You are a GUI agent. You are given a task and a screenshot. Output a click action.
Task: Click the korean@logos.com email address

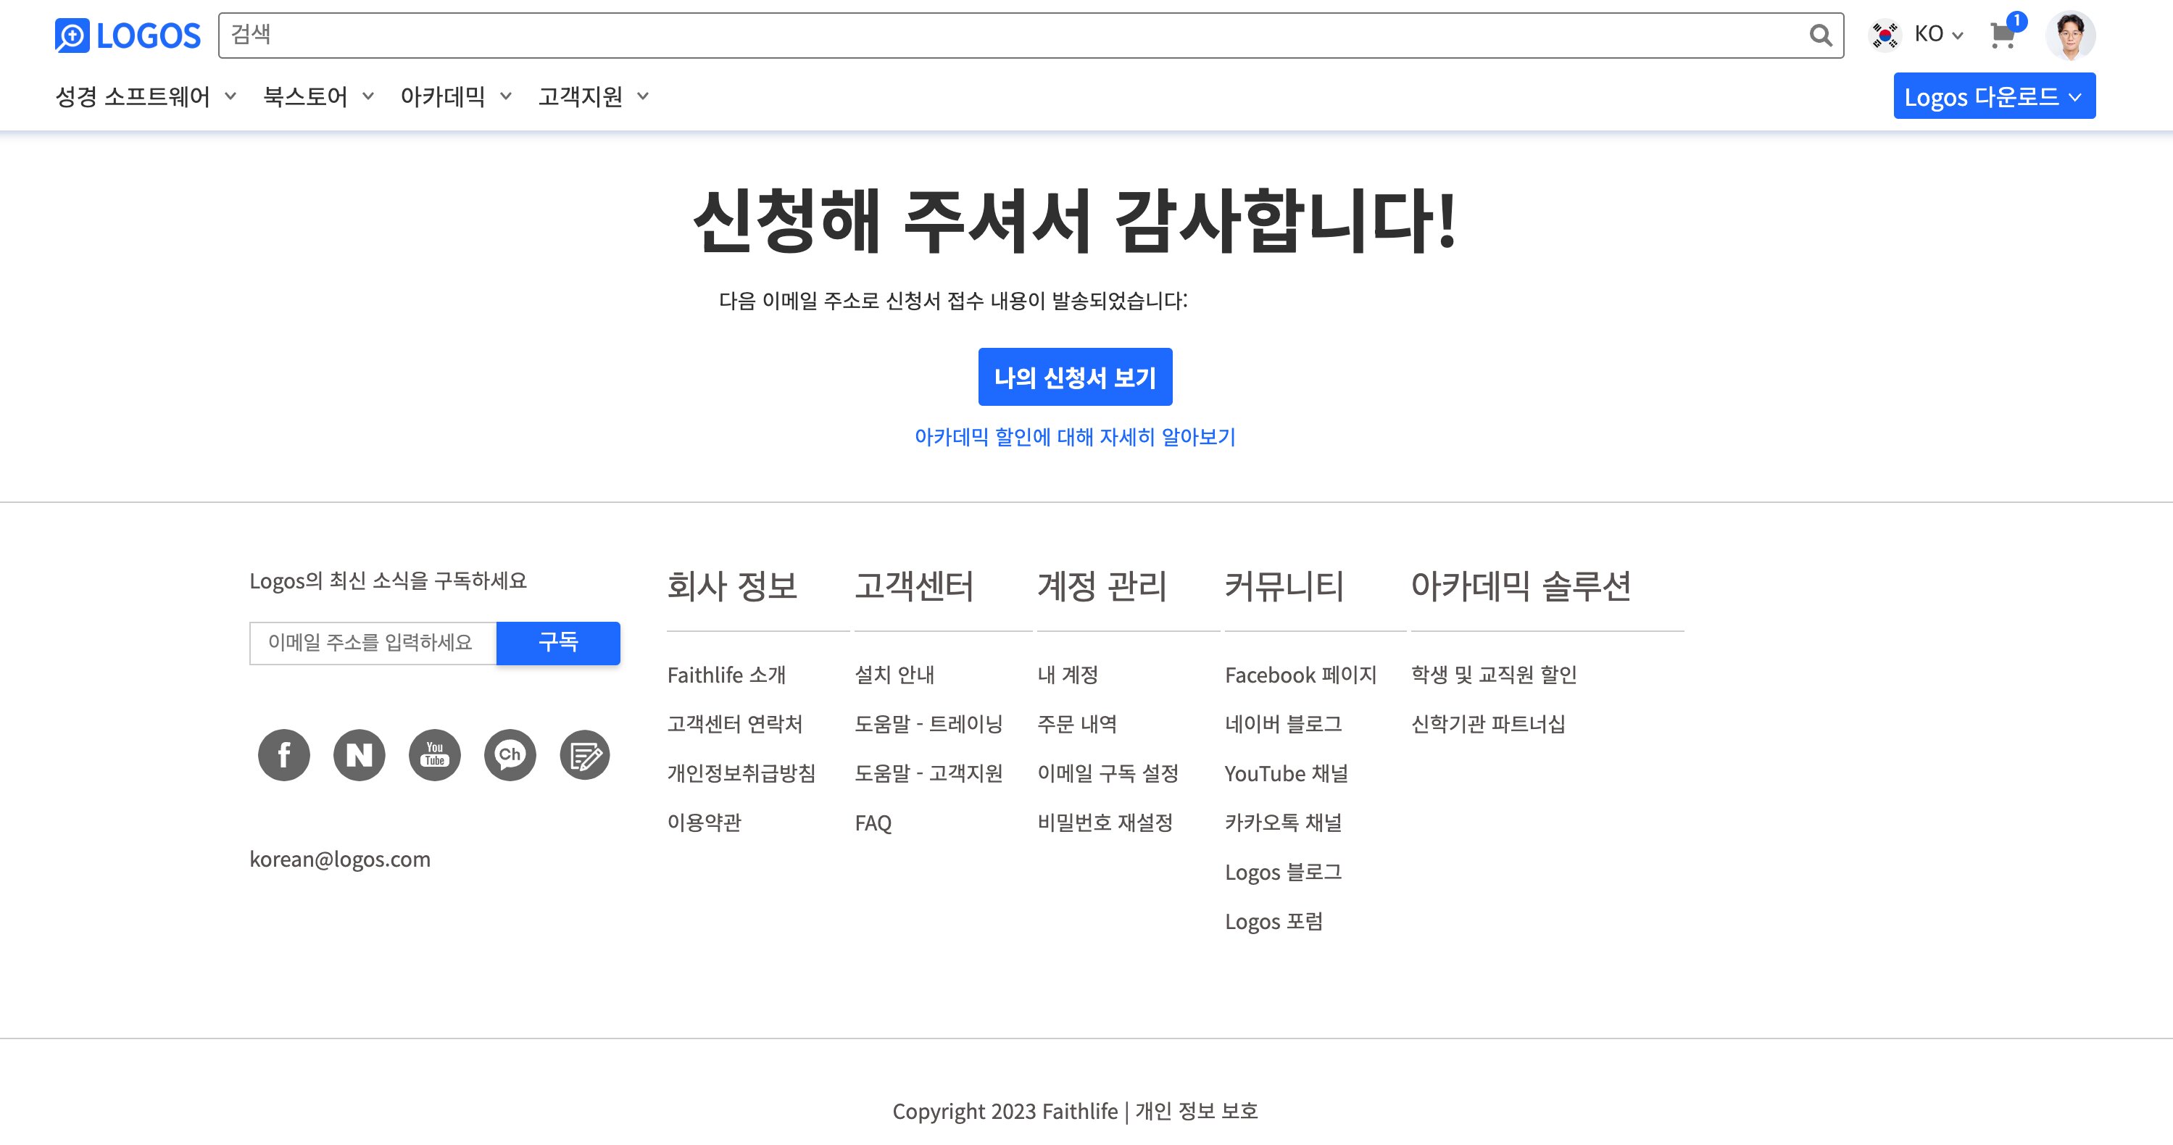[340, 859]
